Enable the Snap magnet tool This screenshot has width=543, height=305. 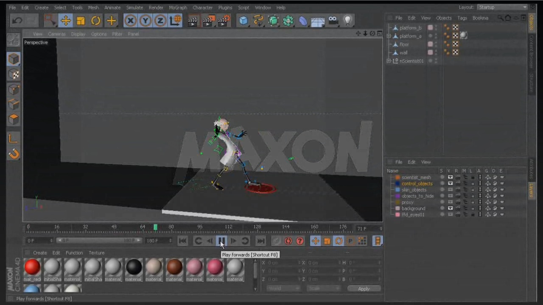[14, 154]
